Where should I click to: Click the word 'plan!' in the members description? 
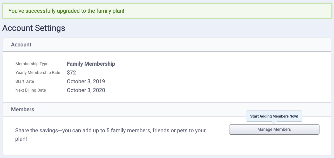21,139
